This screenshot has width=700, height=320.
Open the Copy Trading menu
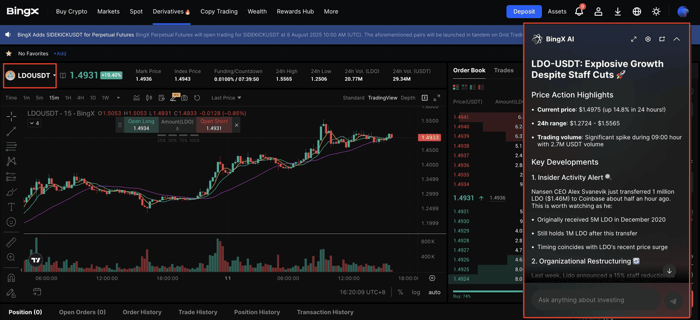point(219,11)
